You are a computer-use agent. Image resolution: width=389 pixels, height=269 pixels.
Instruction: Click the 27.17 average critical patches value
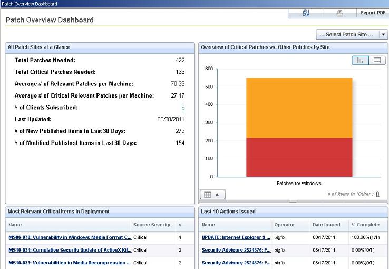[x=178, y=95]
